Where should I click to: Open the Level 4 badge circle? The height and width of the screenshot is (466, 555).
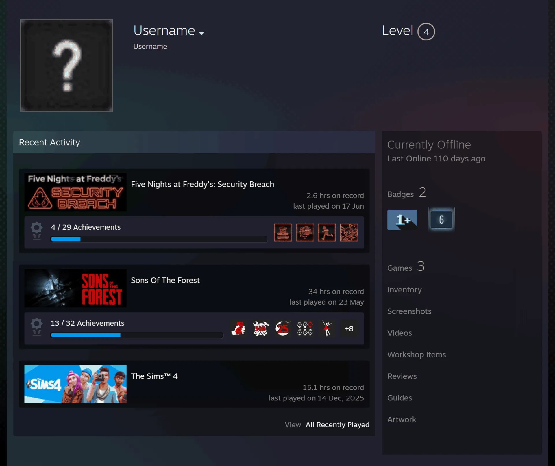tap(426, 31)
